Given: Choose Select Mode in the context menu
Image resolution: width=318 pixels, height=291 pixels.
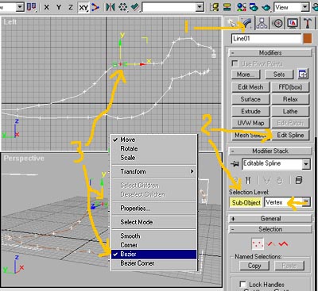Looking at the screenshot, I should [153, 222].
